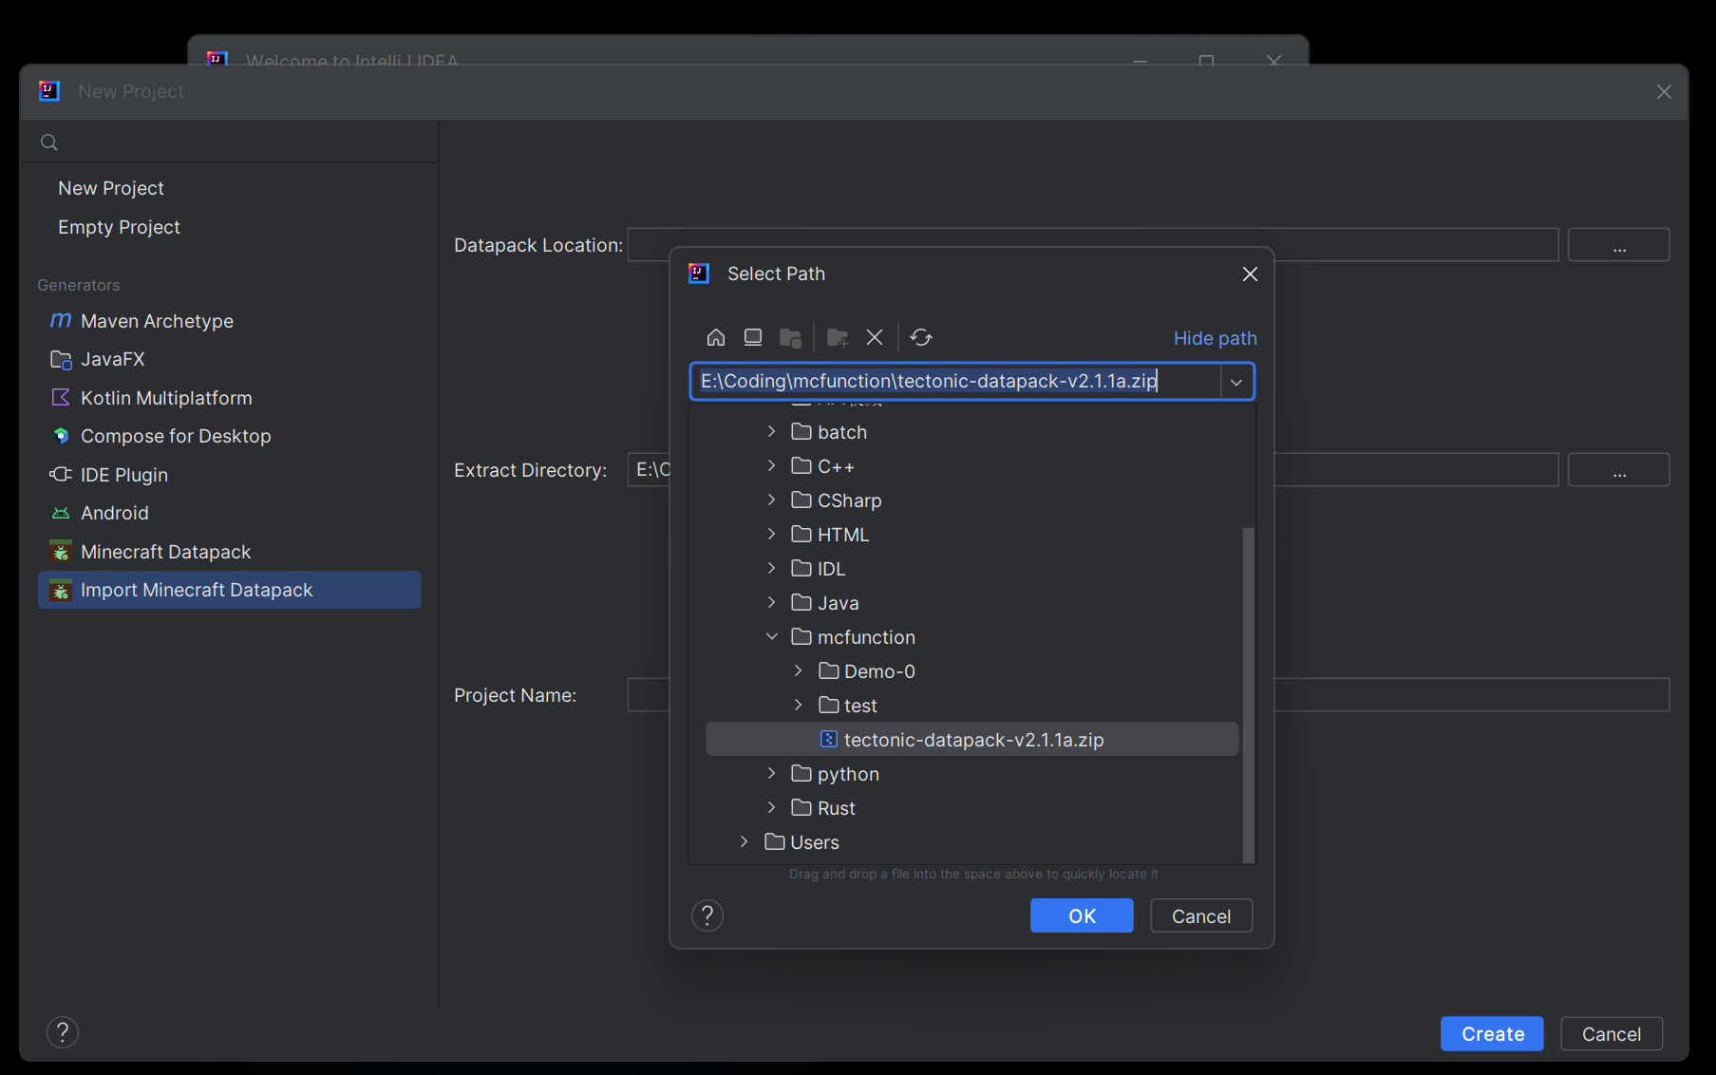Image resolution: width=1716 pixels, height=1075 pixels.
Task: Click the Home directory icon in Select Path
Action: [x=716, y=337]
